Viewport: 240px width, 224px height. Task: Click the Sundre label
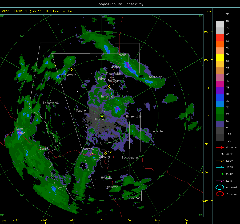click(81, 110)
